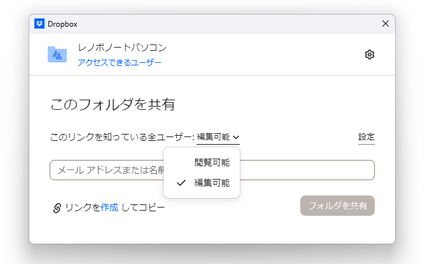The height and width of the screenshot is (264, 432).
Task: Click the checkmark beside 編集可能 option
Action: 181,183
